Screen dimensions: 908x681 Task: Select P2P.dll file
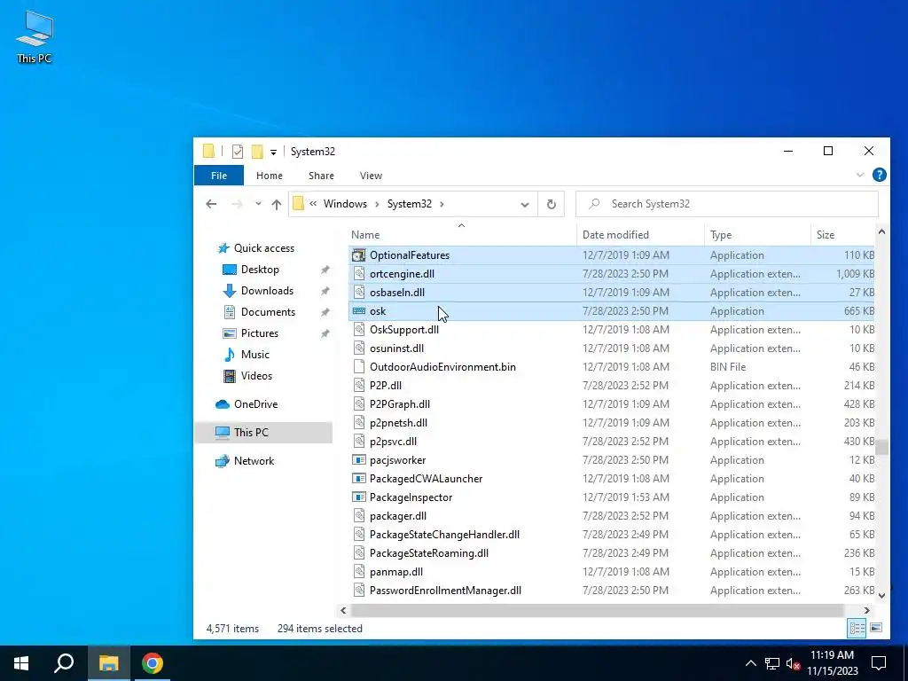(386, 385)
